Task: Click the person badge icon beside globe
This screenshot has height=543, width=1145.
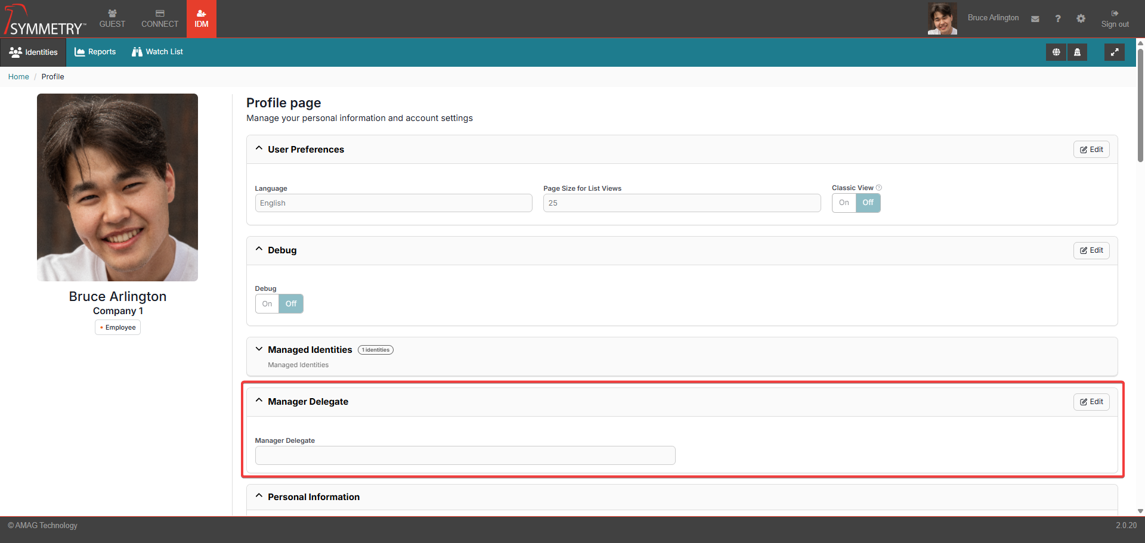Action: click(1077, 52)
